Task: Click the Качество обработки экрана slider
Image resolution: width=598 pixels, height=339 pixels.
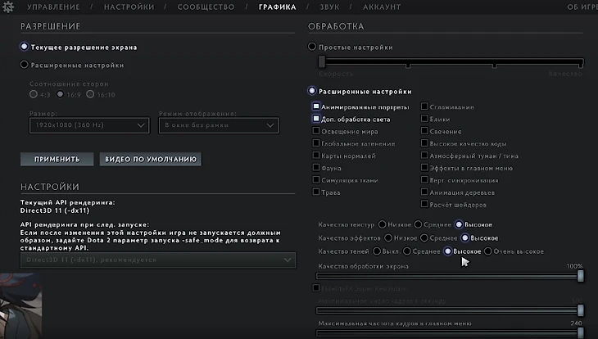Action: [x=449, y=276]
